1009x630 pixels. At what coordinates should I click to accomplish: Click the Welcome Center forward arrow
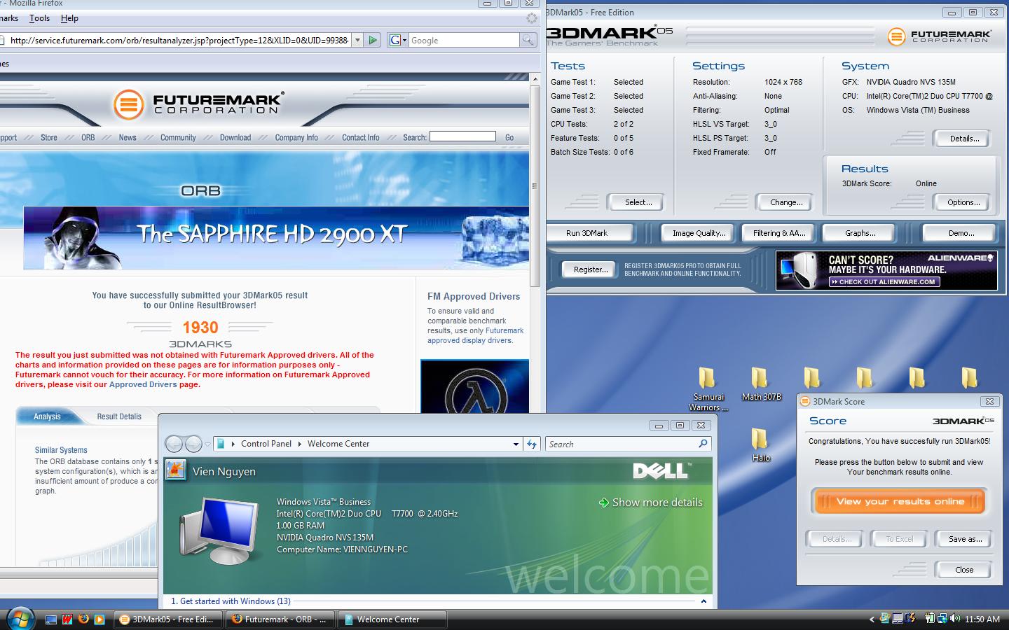(193, 444)
